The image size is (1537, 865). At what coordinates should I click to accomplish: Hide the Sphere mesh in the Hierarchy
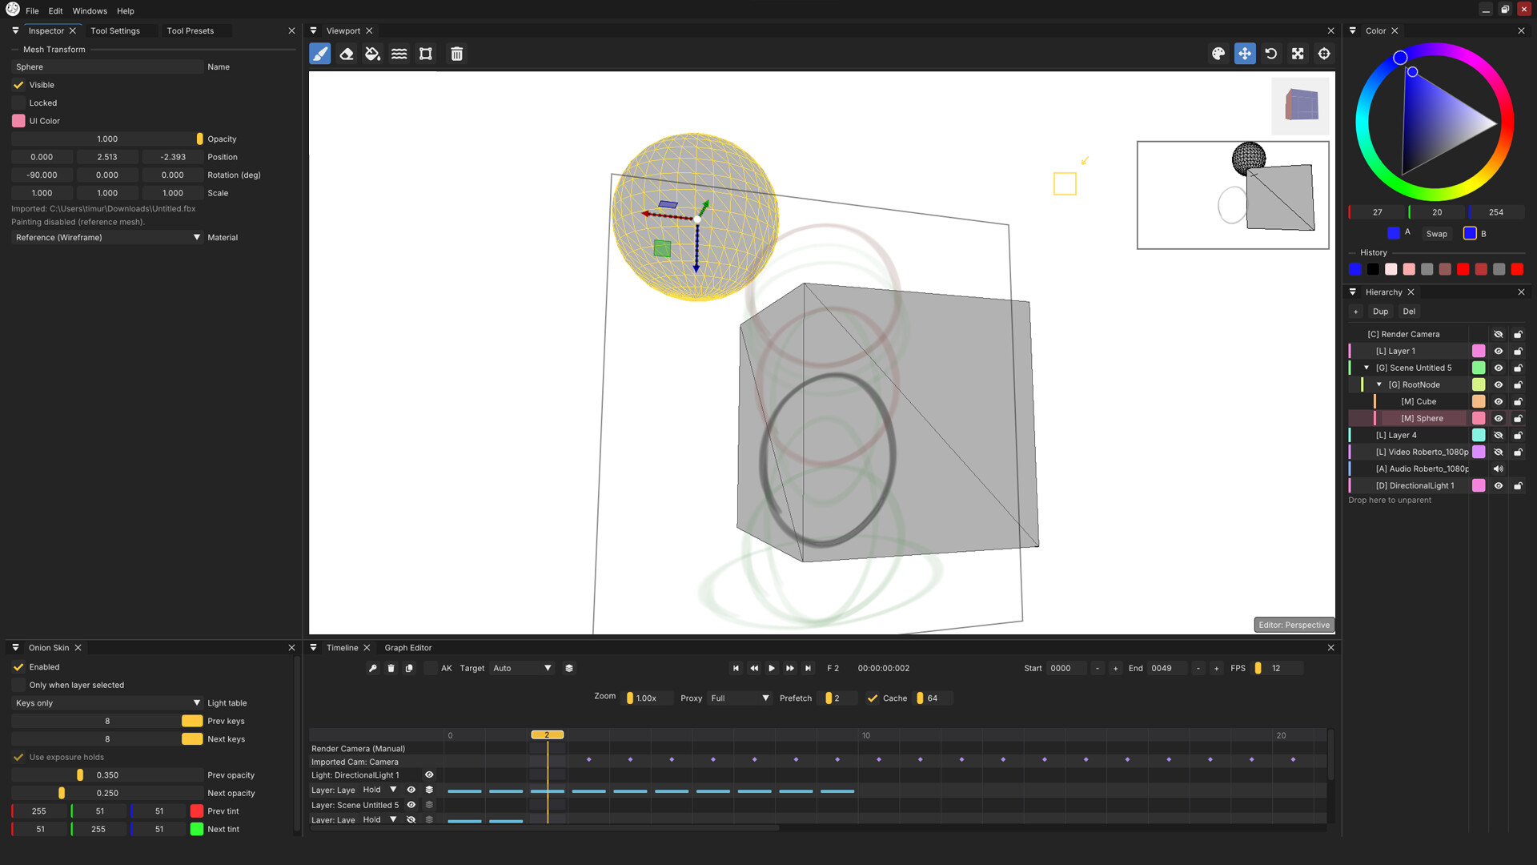tap(1498, 418)
